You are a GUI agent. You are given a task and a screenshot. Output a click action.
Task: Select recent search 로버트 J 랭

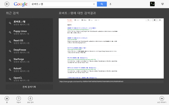29,23
